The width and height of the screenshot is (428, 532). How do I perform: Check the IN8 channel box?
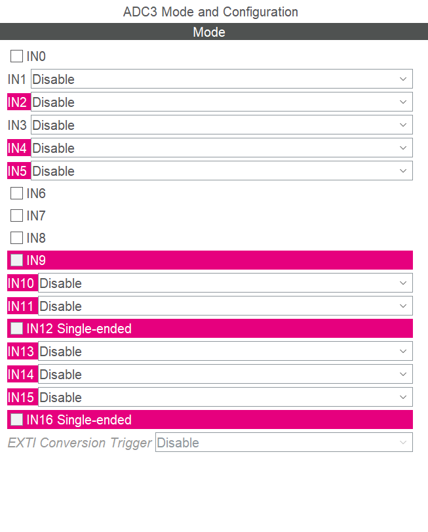17,238
